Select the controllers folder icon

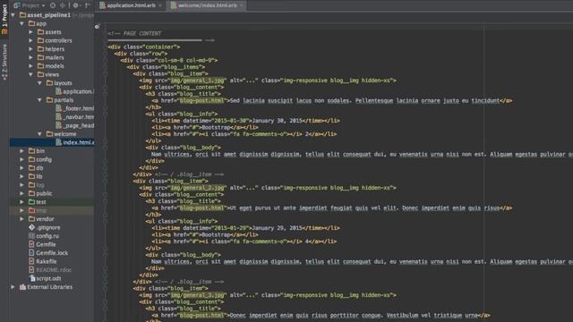40,40
